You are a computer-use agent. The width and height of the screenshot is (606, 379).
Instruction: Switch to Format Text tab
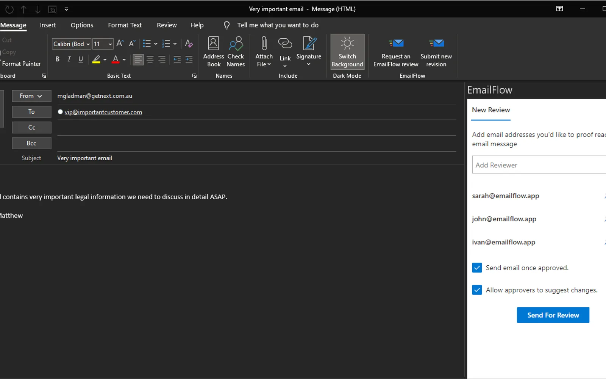(125, 25)
